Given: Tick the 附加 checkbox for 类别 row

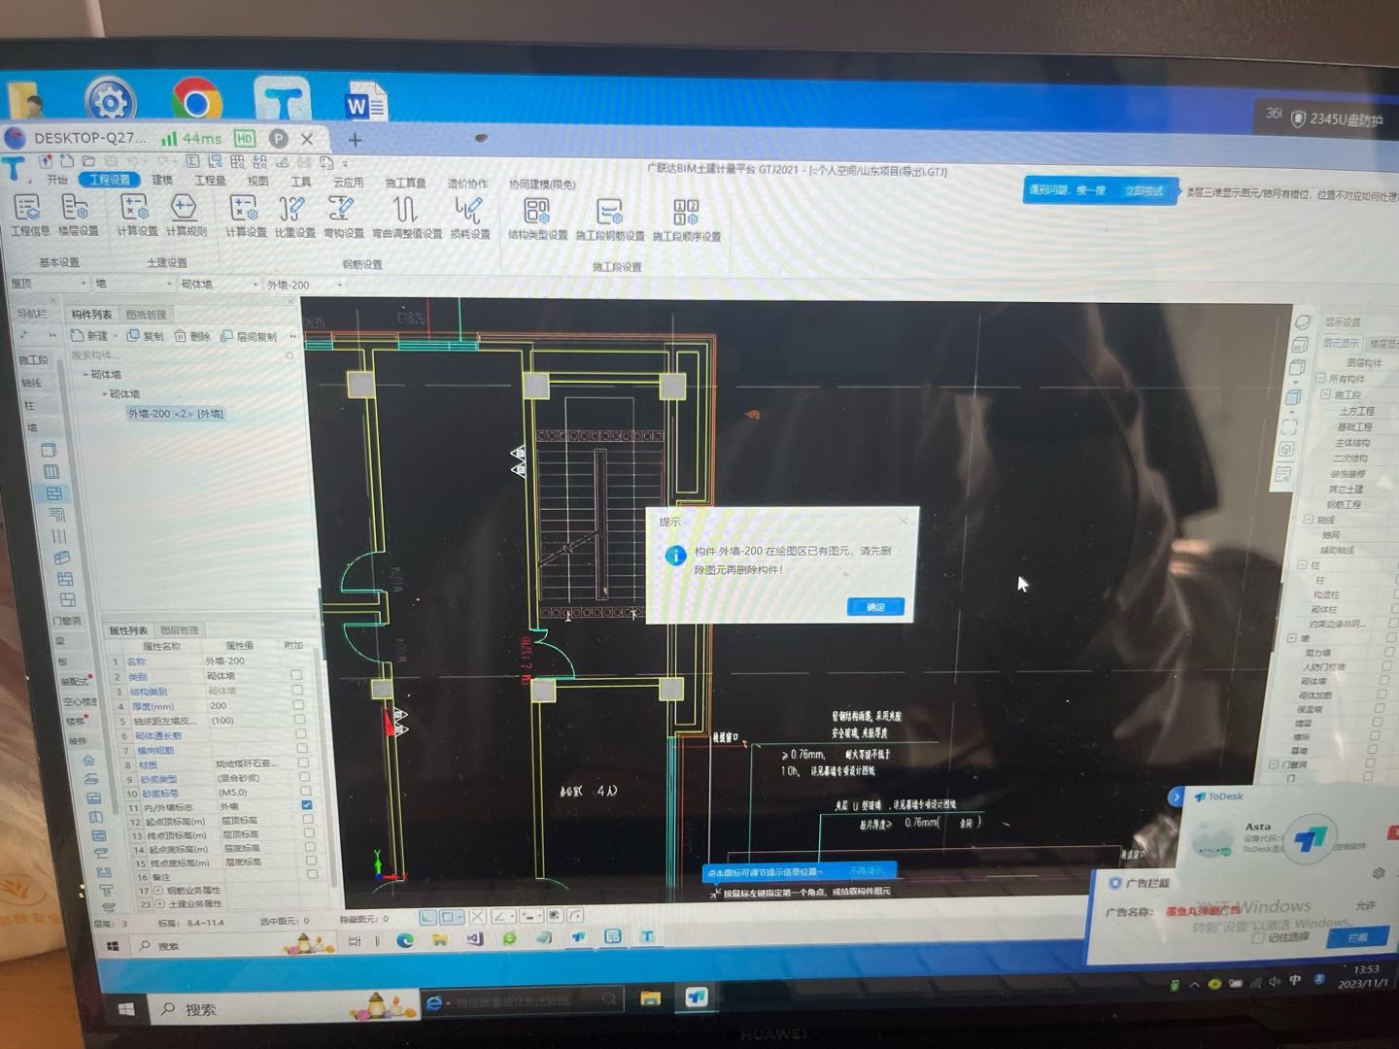Looking at the screenshot, I should (x=296, y=675).
